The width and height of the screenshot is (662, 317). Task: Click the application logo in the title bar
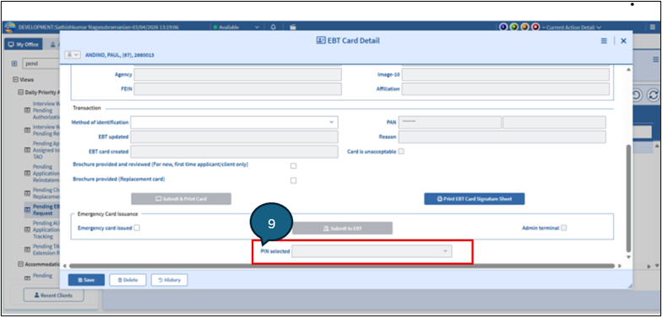[9, 27]
